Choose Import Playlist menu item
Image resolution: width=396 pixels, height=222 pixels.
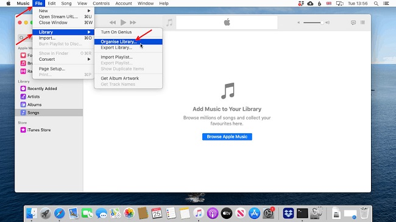[129, 57]
